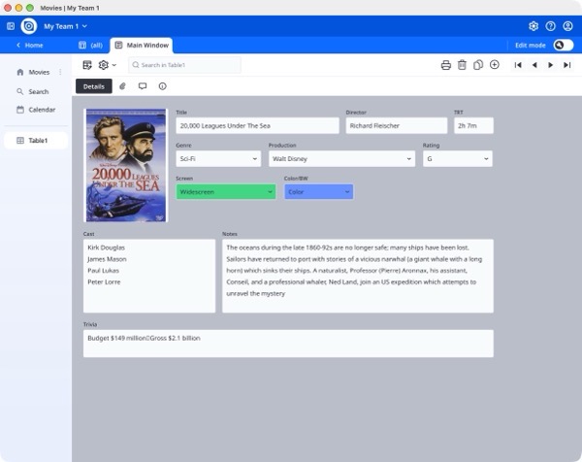
Task: Click the table form view icon
Action: 87,65
